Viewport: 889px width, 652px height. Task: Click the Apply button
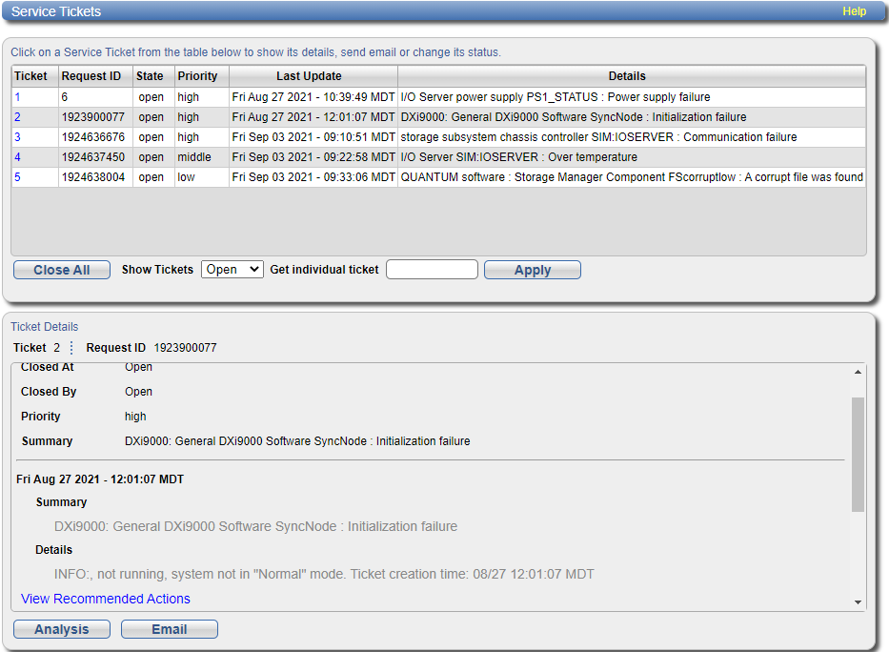click(533, 270)
